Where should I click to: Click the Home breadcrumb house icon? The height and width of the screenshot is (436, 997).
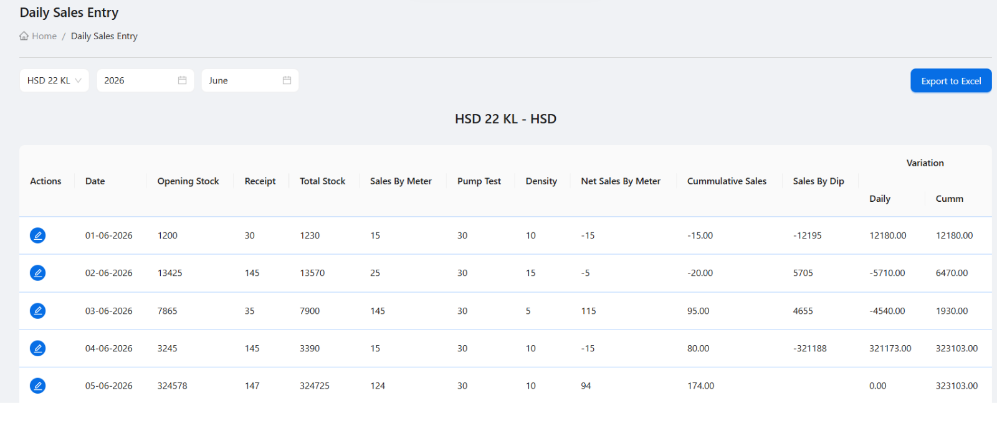click(x=24, y=36)
